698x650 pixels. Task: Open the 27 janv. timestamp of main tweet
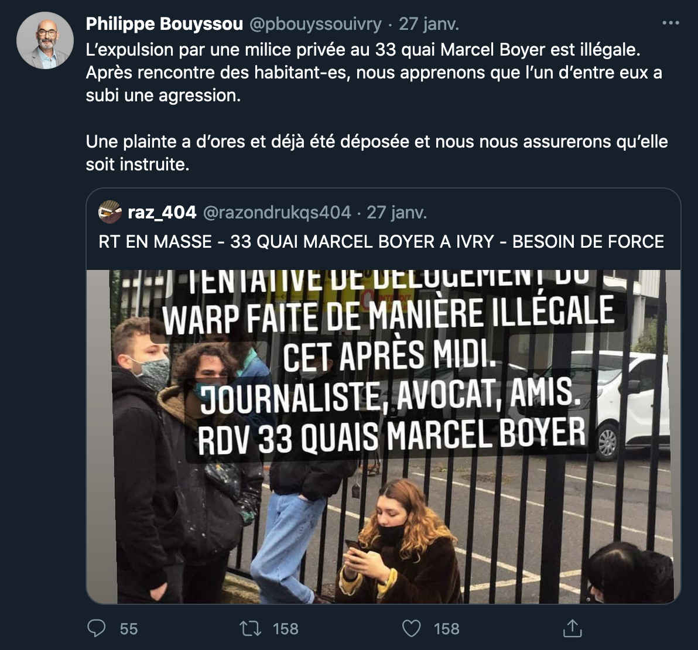click(428, 24)
